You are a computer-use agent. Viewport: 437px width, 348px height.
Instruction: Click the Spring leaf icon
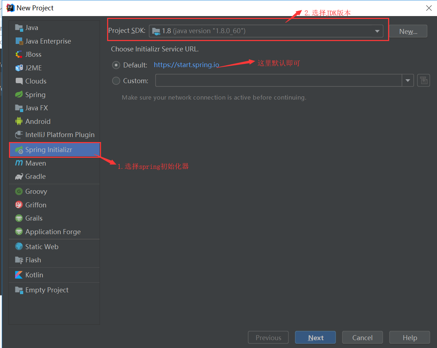click(x=19, y=95)
